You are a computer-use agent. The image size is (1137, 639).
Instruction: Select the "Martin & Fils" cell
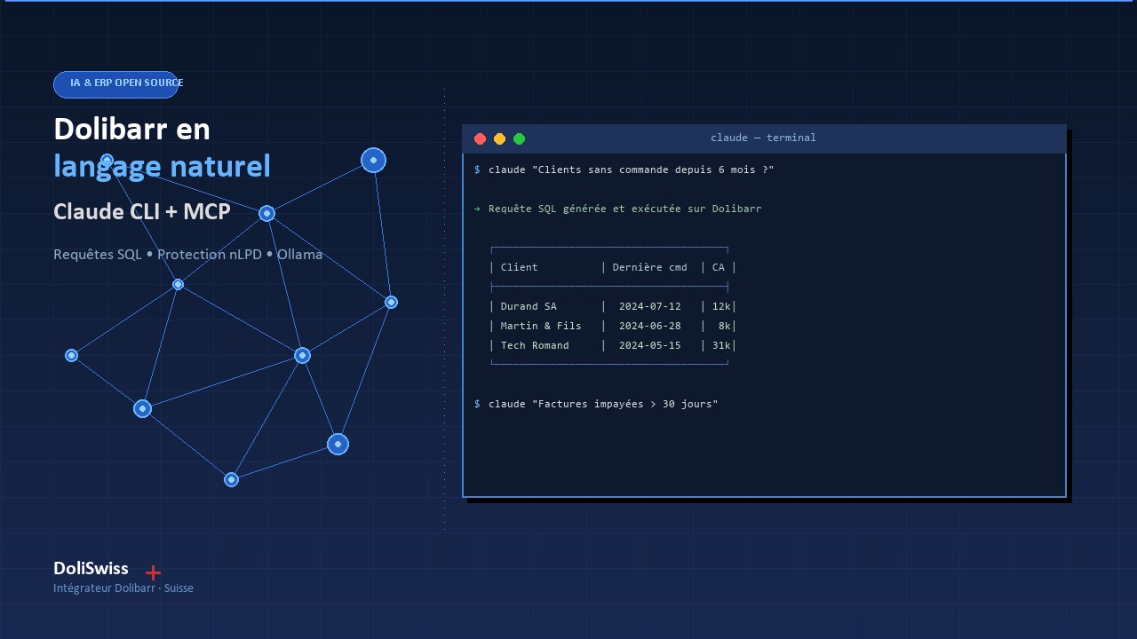pyautogui.click(x=541, y=326)
